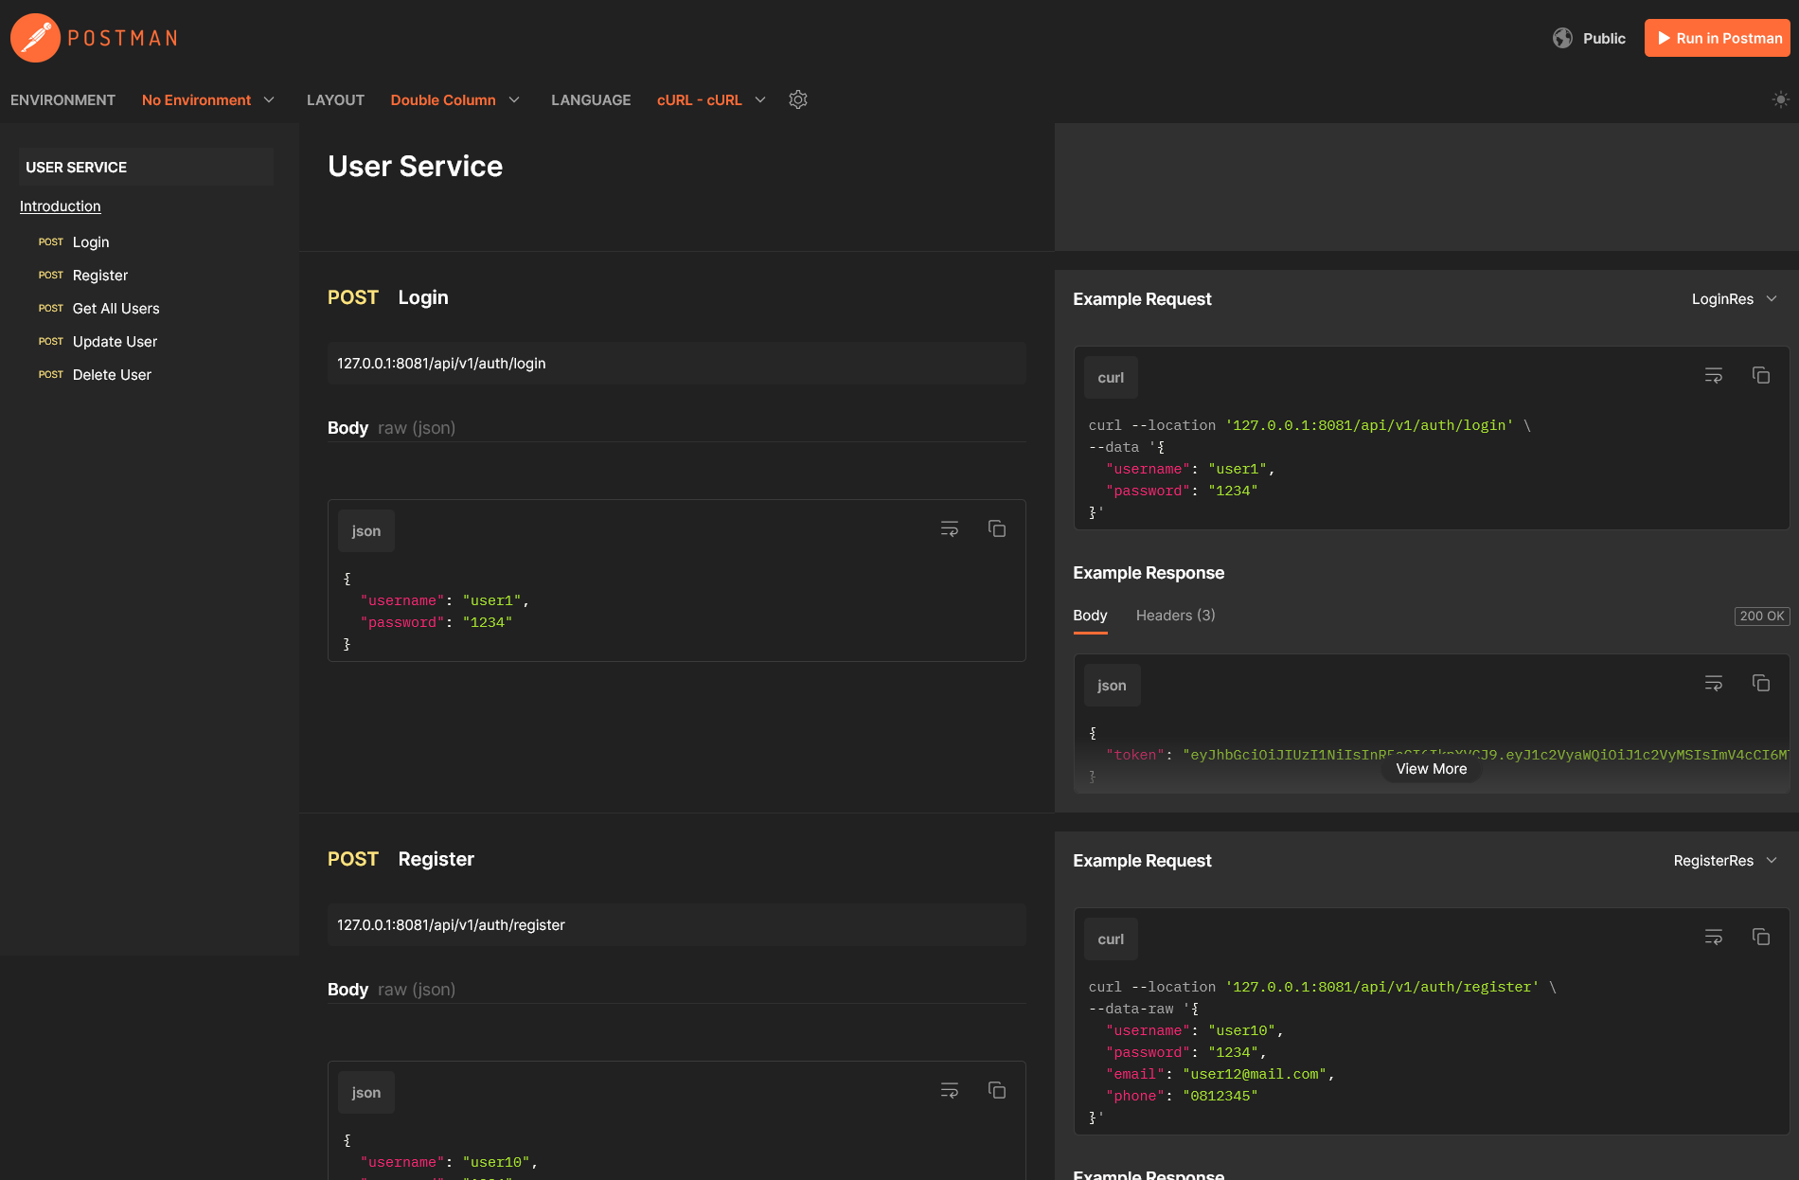Image resolution: width=1799 pixels, height=1180 pixels.
Task: Click the curl label in Login request block
Action: (1111, 378)
